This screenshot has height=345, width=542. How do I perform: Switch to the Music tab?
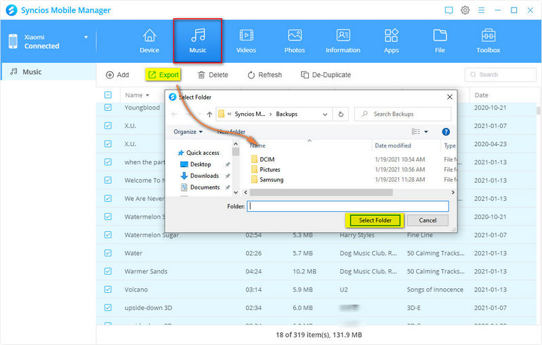[x=198, y=41]
